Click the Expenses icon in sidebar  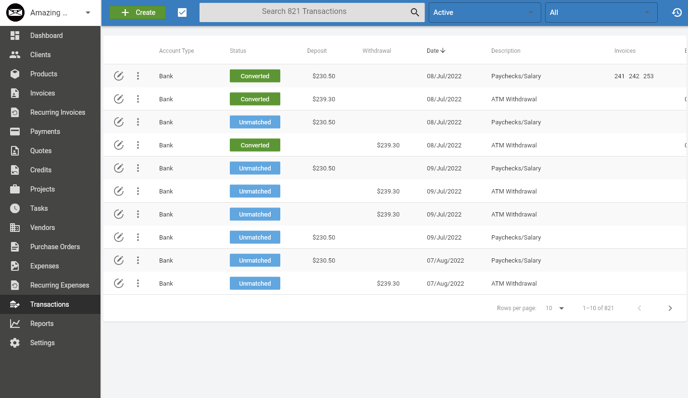click(x=15, y=266)
